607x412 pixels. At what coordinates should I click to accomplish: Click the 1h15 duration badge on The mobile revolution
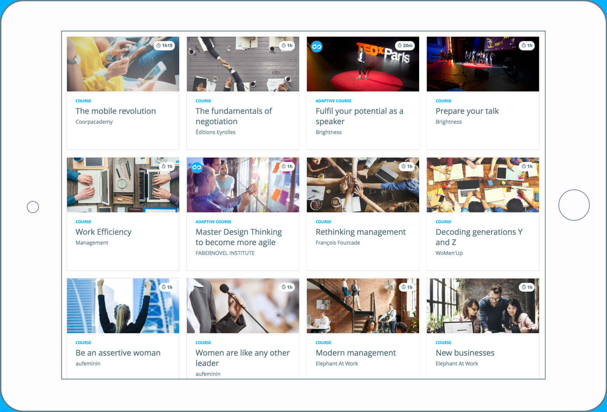pos(165,45)
